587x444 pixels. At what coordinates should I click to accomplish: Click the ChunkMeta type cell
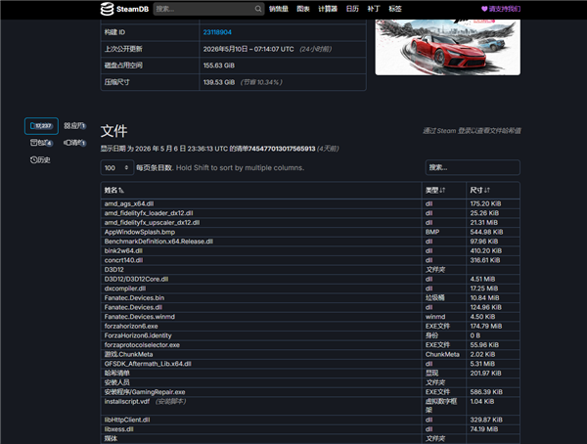[442, 354]
